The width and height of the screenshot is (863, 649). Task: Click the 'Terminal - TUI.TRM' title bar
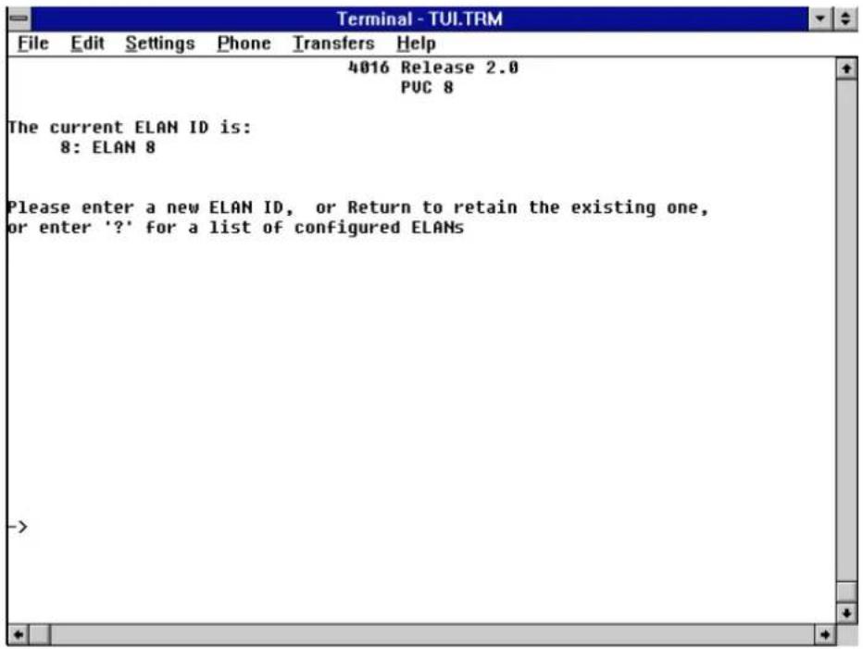(420, 19)
